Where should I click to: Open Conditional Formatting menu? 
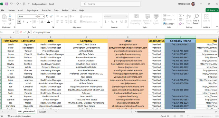[x=136, y=19]
